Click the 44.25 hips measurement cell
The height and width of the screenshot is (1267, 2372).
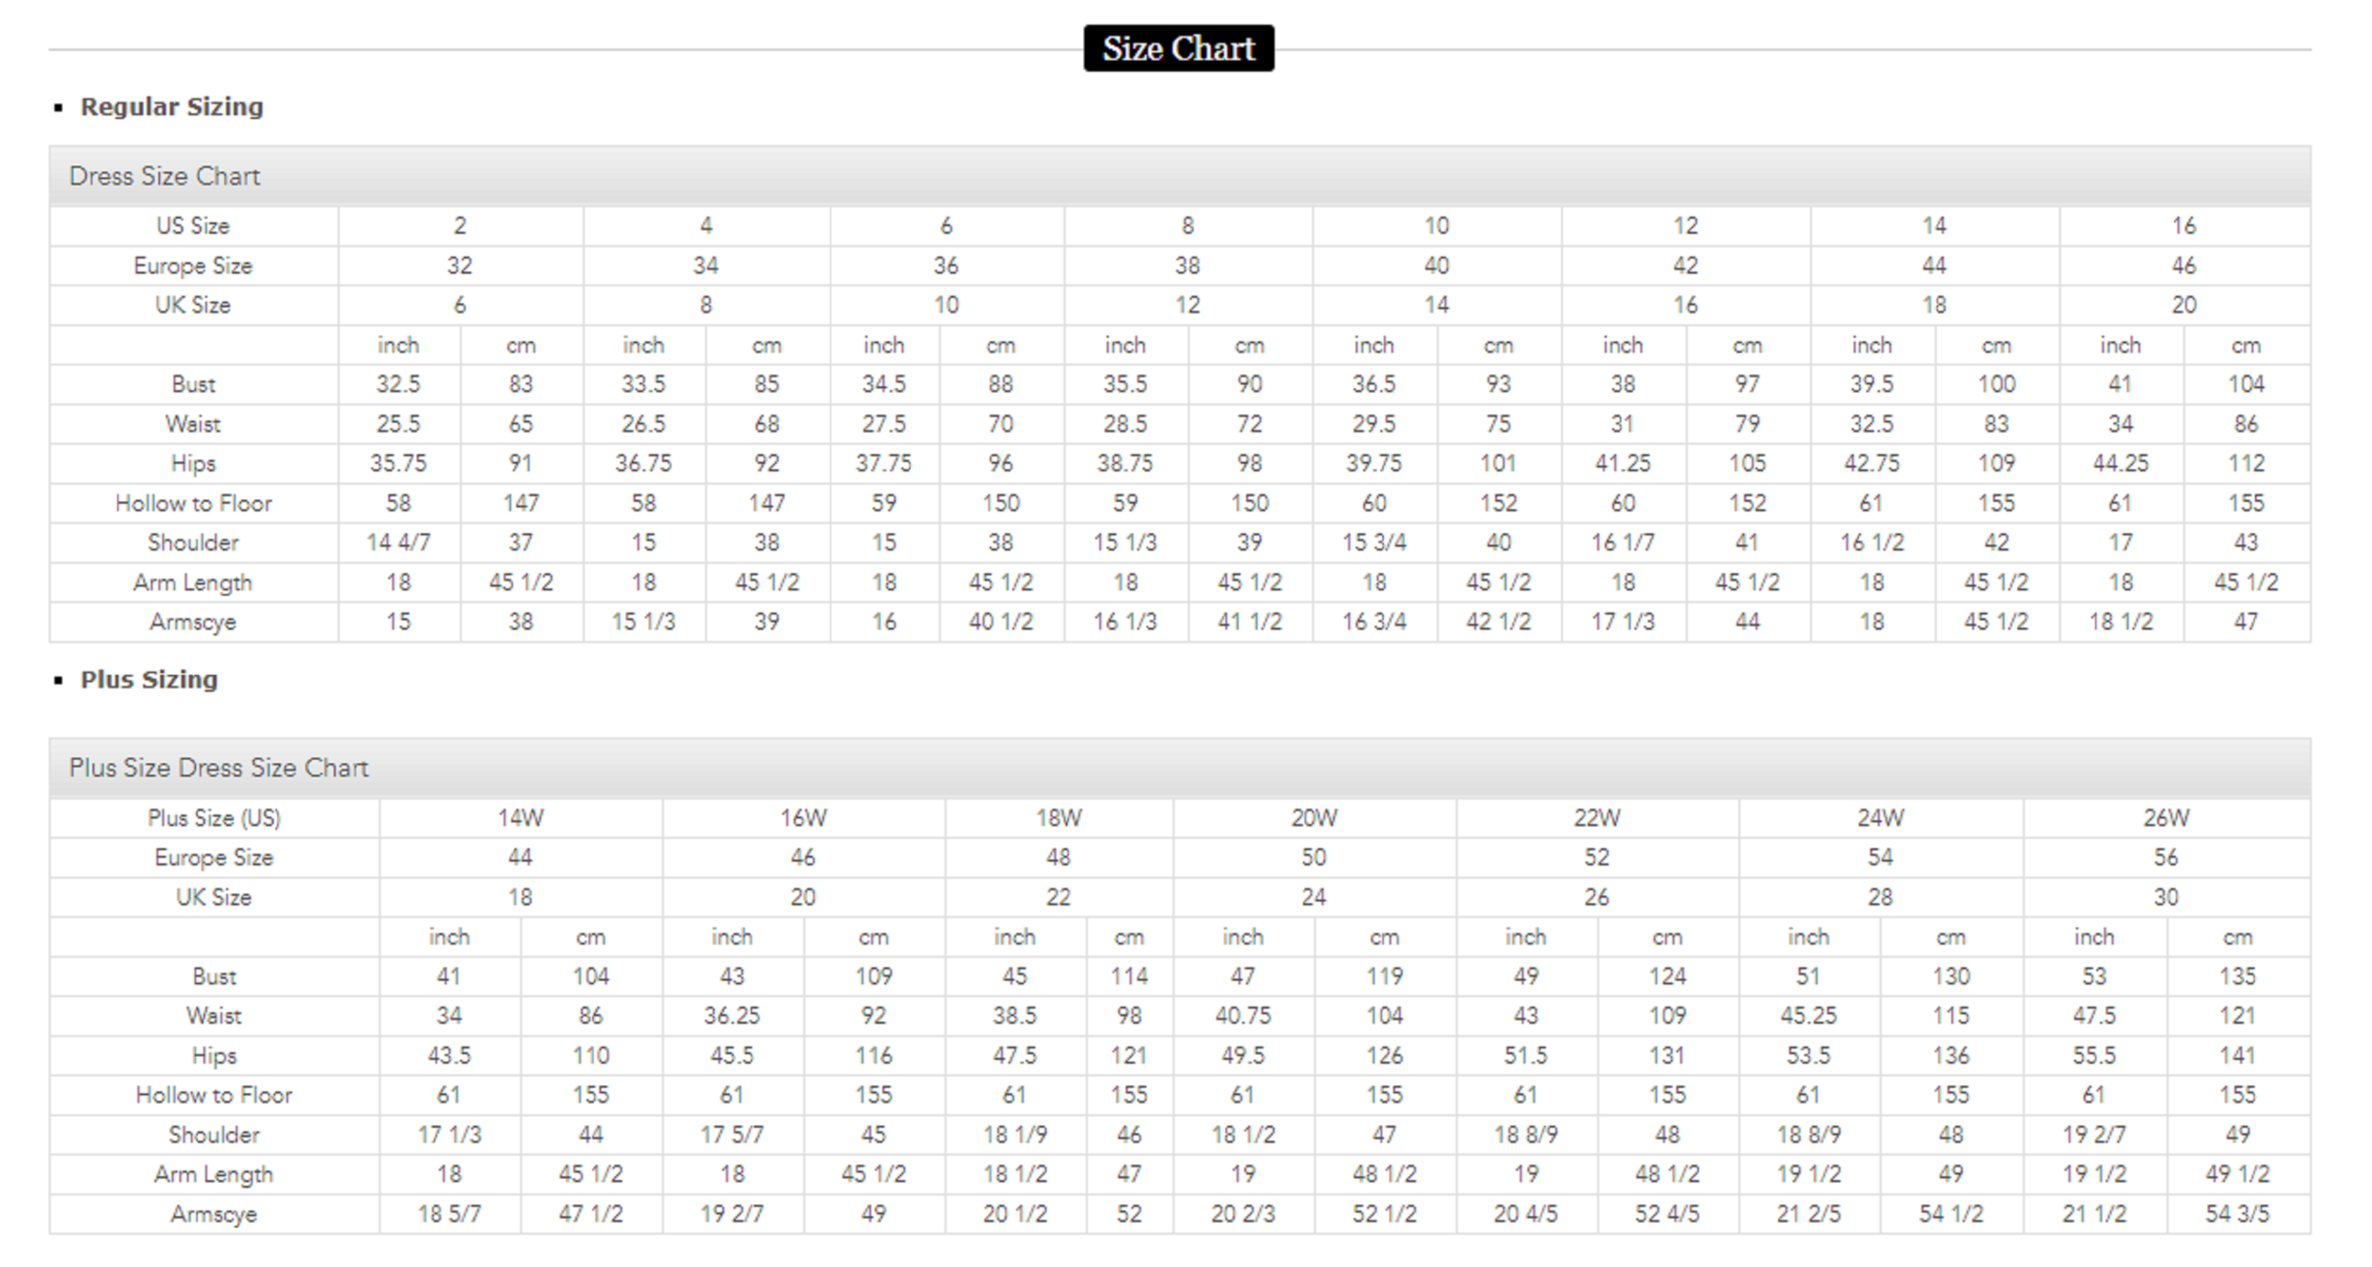2120,463
